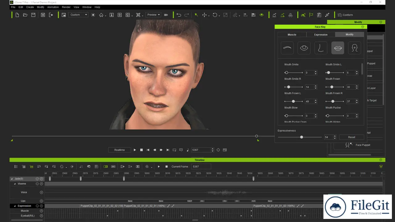Select the eyebrow region icon in Face Key
Screen dimensions: 395x222
click(x=287, y=48)
